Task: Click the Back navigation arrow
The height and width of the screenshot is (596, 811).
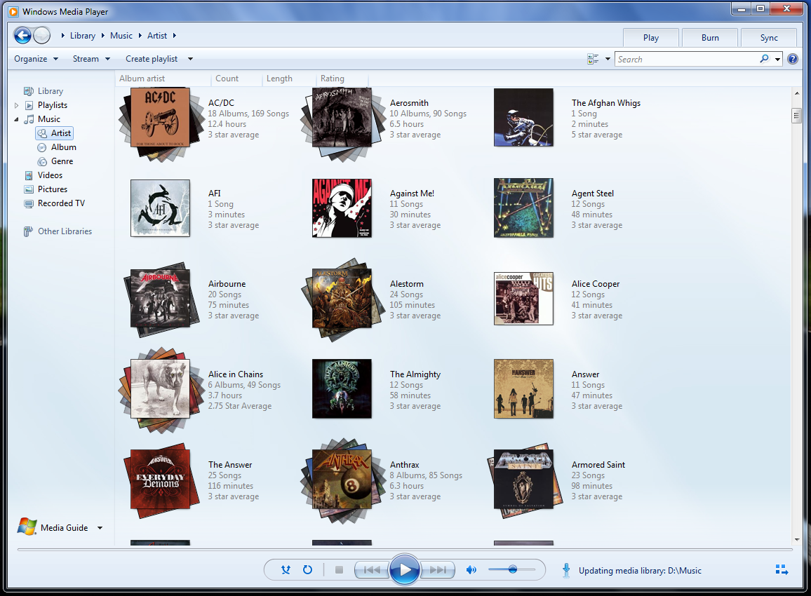Action: pyautogui.click(x=22, y=35)
